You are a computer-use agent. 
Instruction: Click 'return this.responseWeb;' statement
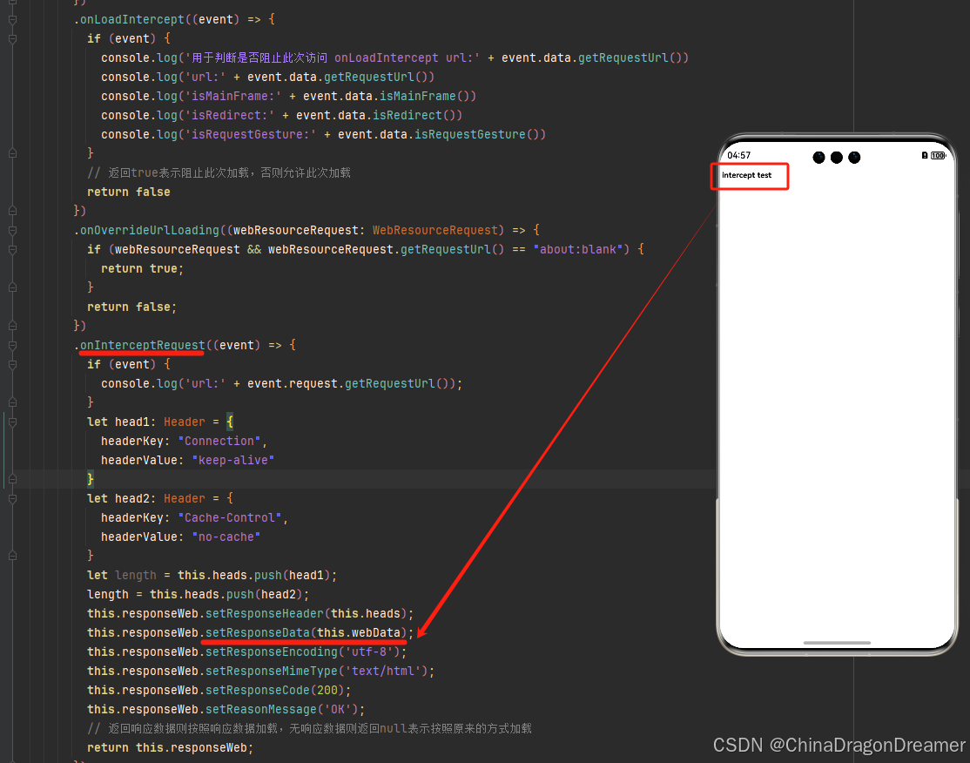[170, 748]
